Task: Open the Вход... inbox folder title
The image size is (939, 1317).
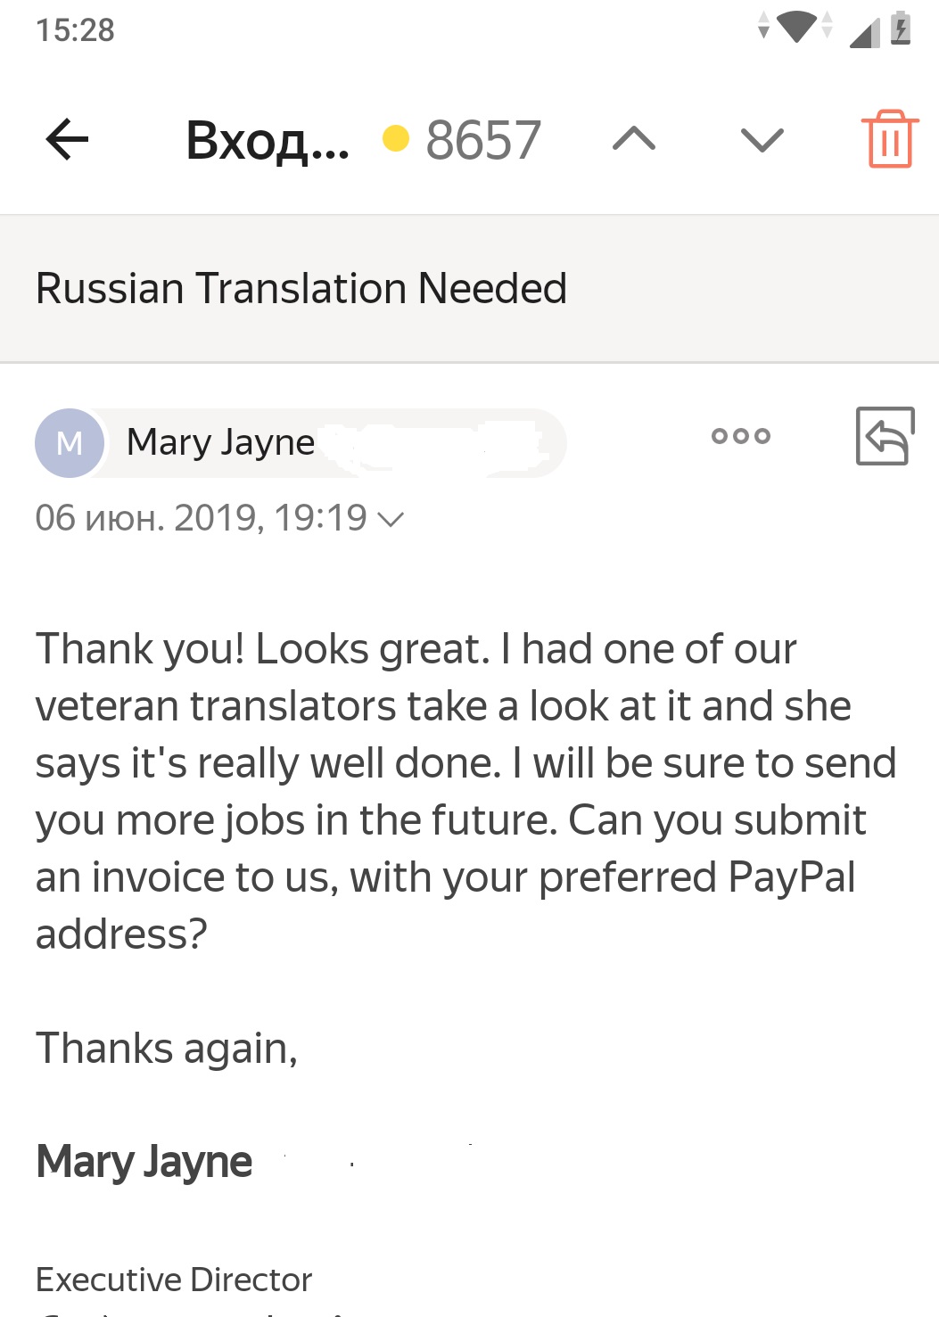Action: point(268,141)
